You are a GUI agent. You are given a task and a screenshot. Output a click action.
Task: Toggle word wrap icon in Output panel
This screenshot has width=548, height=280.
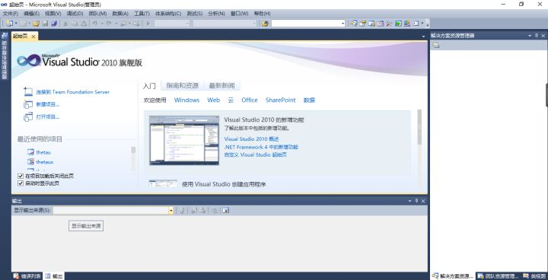click(x=226, y=211)
